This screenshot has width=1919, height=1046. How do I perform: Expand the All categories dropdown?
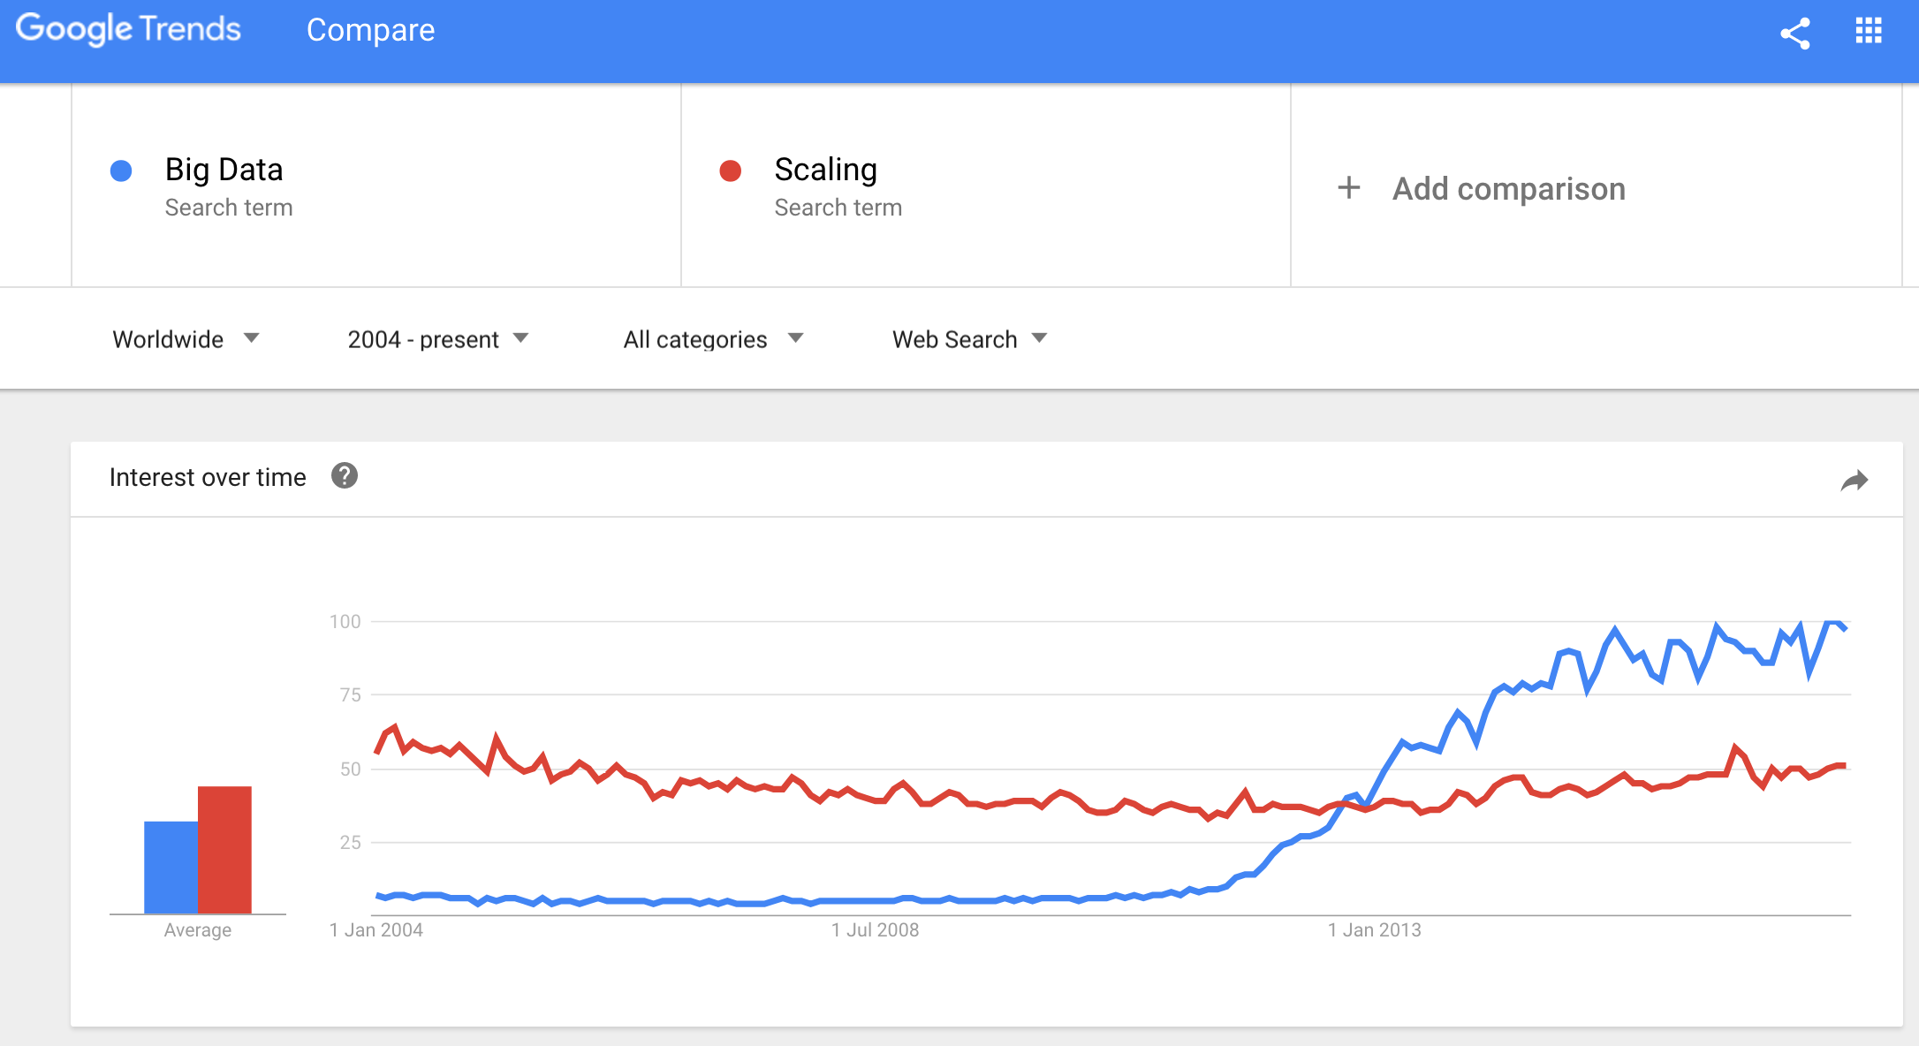714,339
